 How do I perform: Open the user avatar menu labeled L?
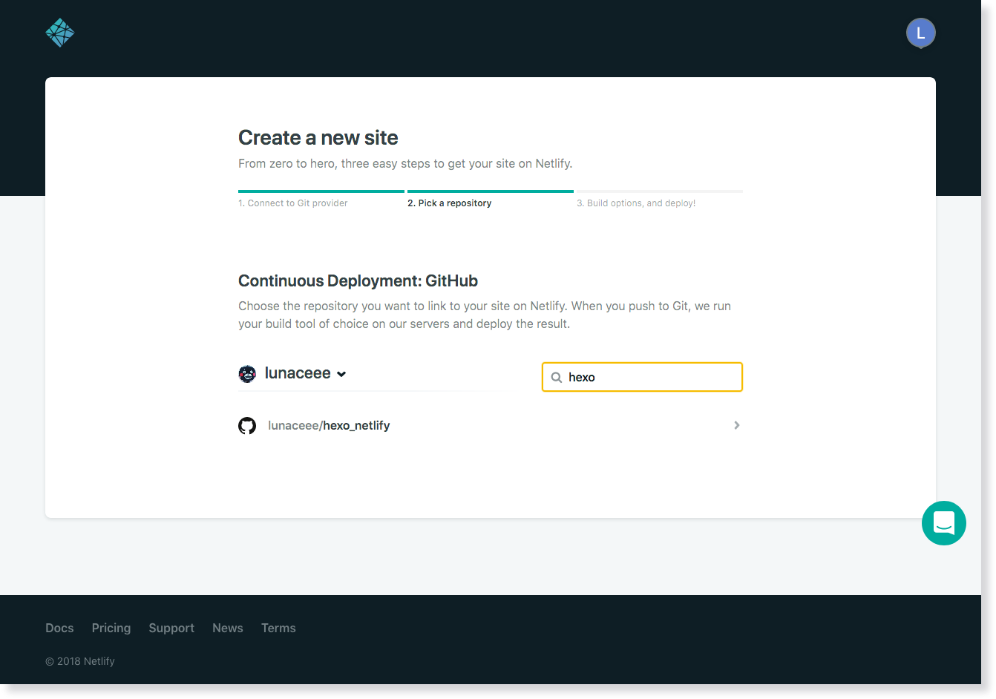click(920, 32)
